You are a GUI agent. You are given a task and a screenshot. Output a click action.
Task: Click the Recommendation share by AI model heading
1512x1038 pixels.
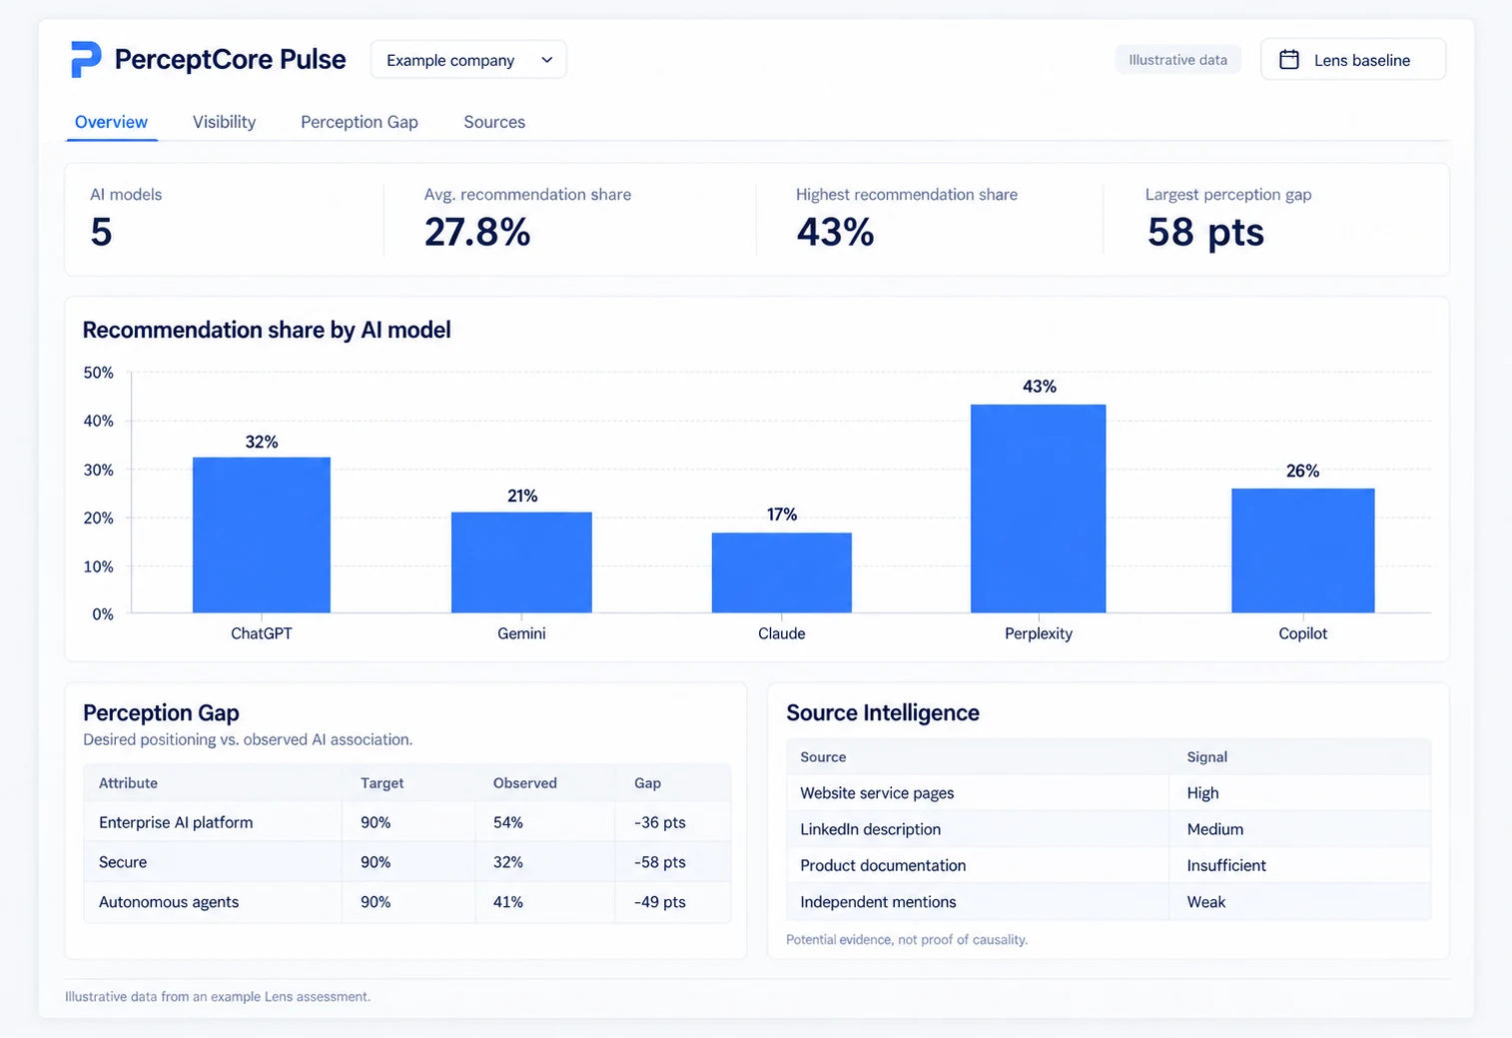click(x=267, y=330)
